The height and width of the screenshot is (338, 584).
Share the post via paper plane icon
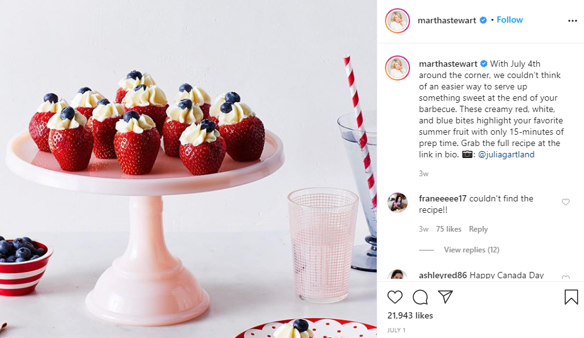[x=445, y=296]
